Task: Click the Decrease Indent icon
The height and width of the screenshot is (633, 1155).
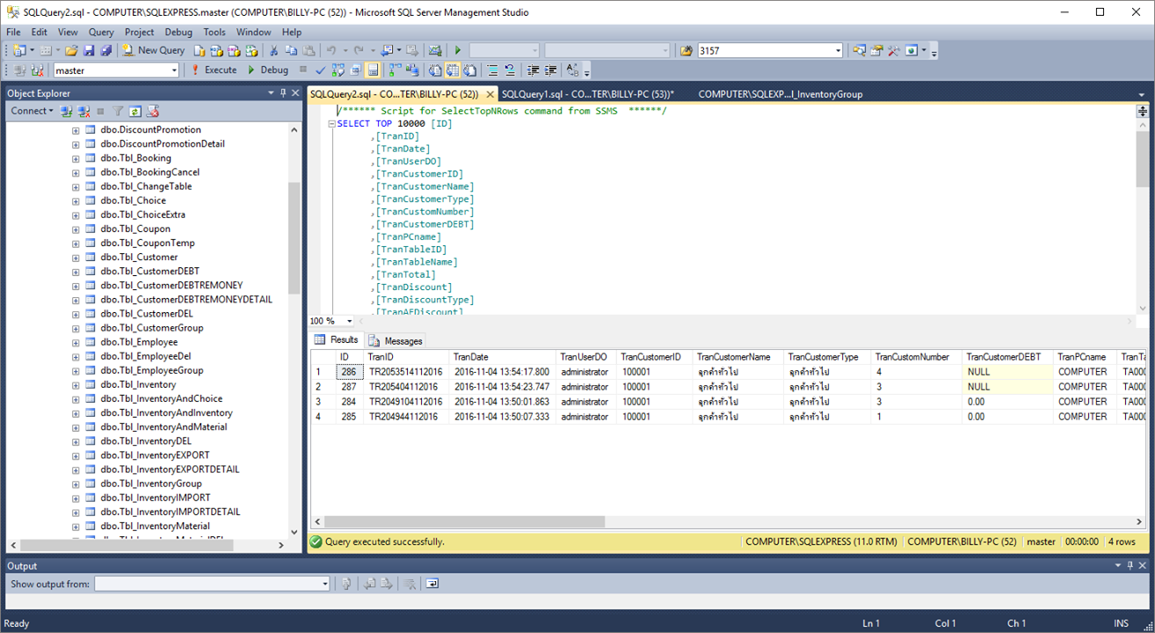Action: tap(534, 70)
